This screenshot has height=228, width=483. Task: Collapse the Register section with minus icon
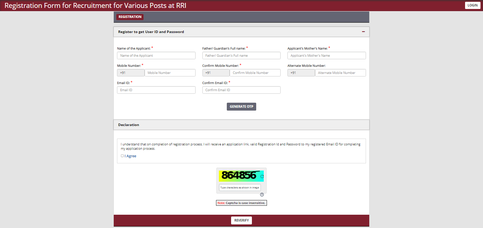[x=363, y=32]
